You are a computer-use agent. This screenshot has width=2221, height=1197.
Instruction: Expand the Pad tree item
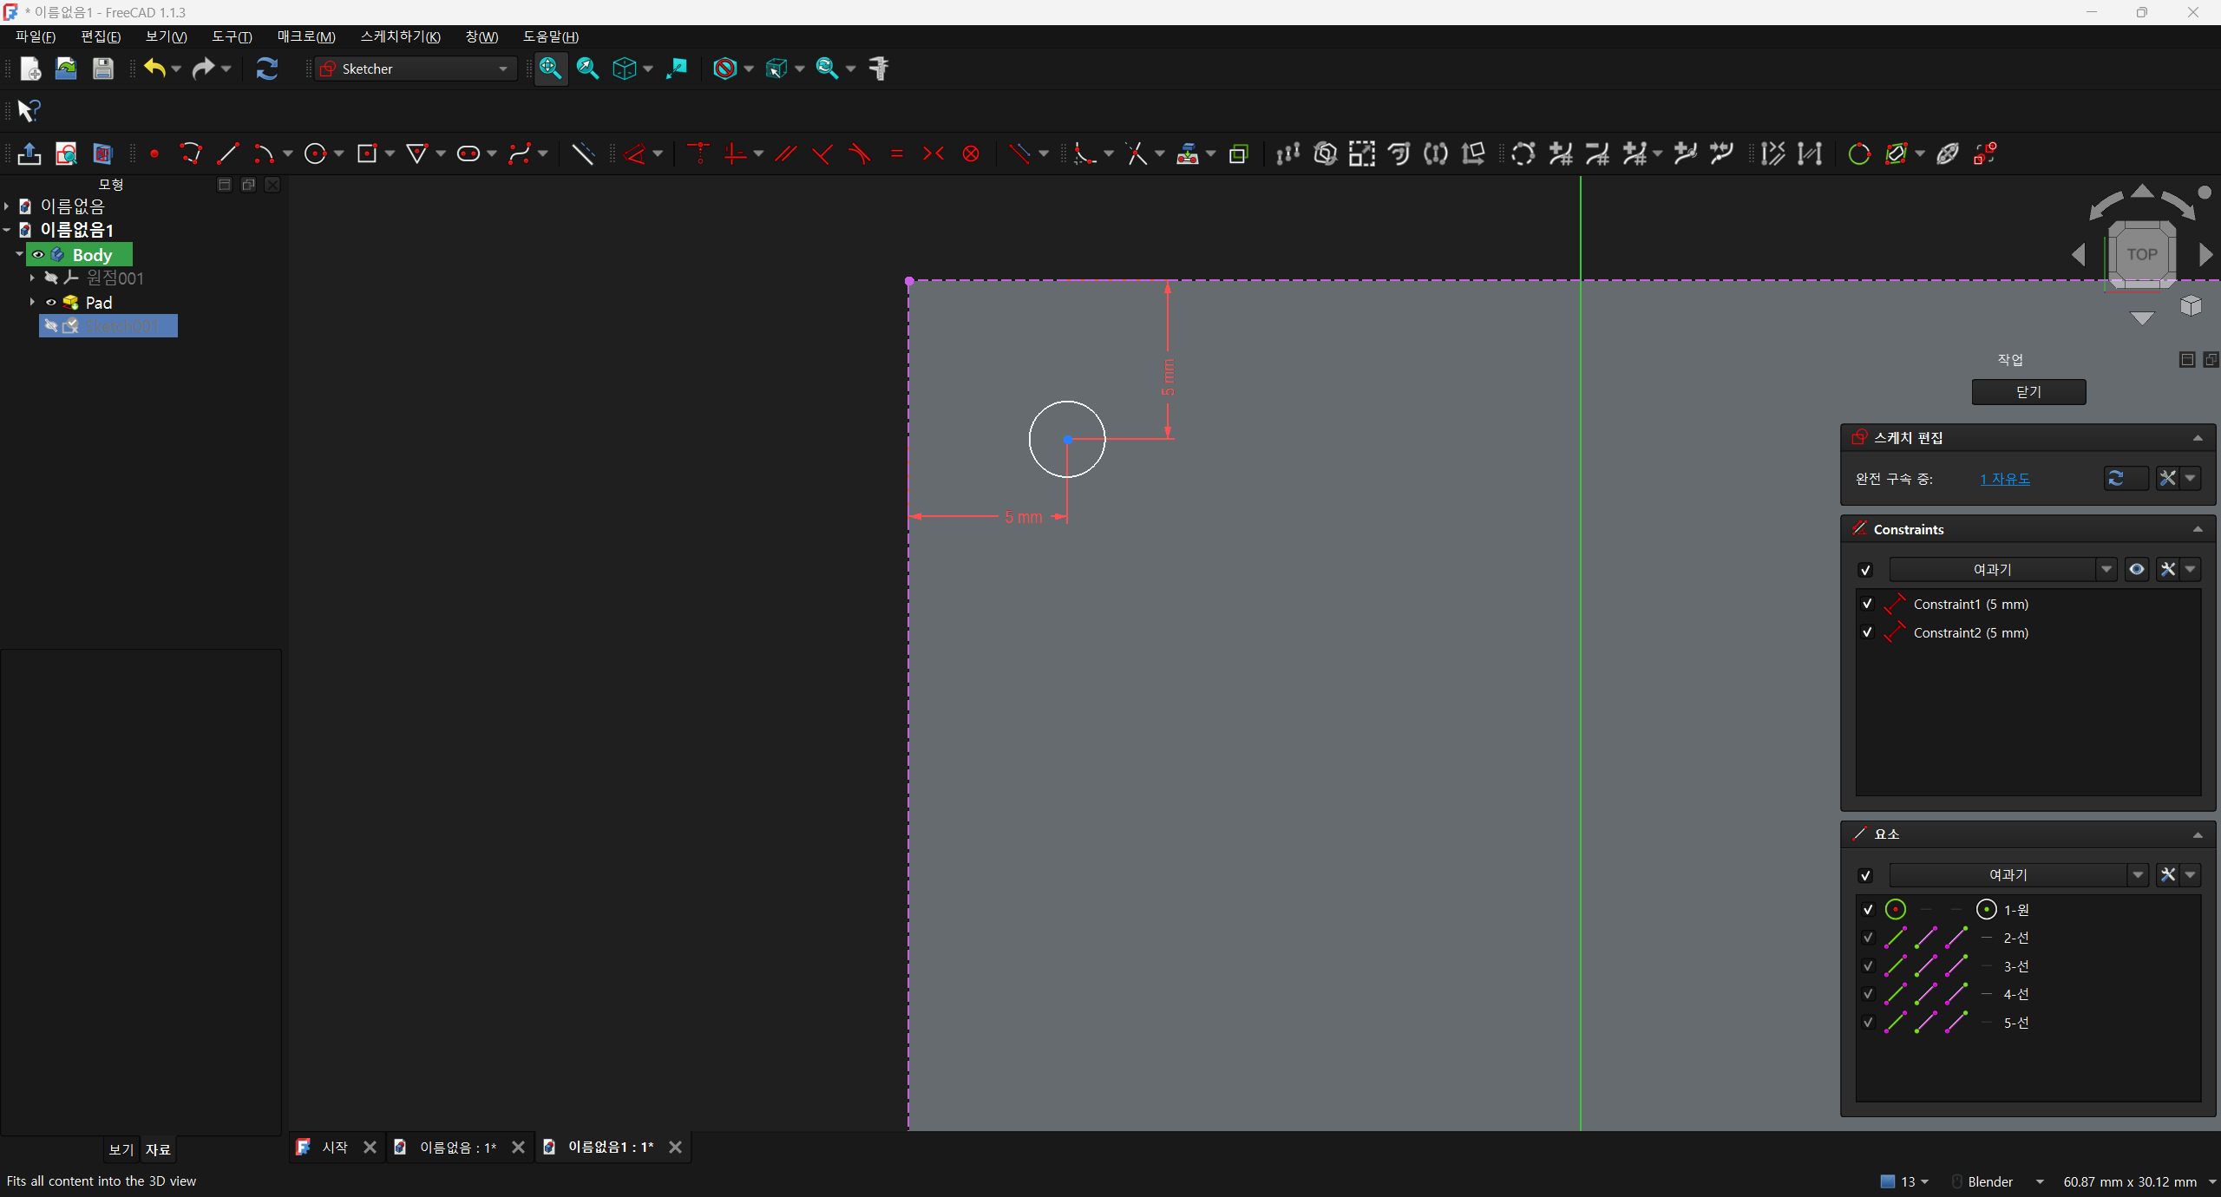(32, 303)
